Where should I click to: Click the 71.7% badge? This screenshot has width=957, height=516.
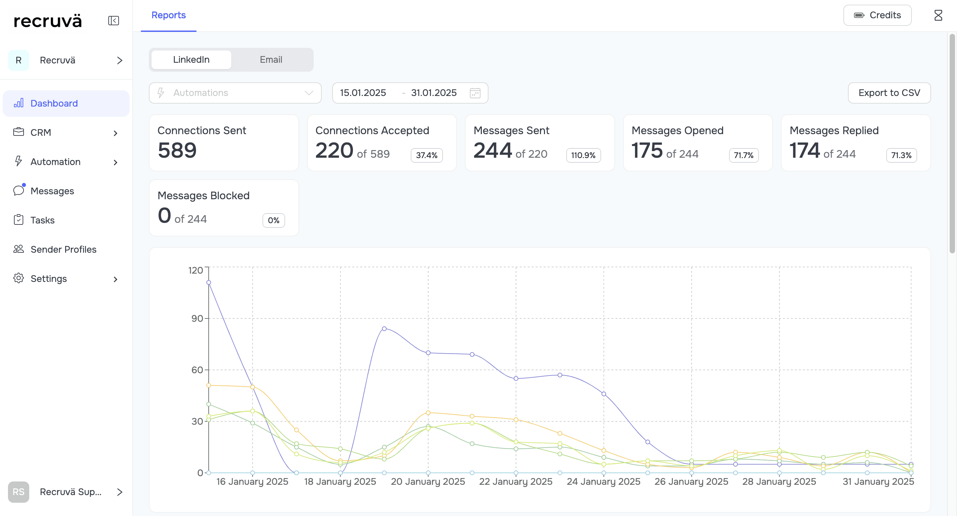(743, 155)
